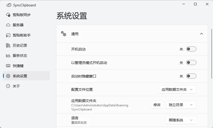The height and width of the screenshot is (128, 213).
Task: Click the 服务状态 chart icon
Action: [x=8, y=56]
